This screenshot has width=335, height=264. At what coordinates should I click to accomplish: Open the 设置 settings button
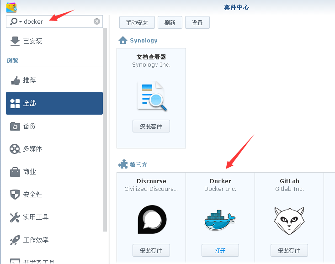pyautogui.click(x=197, y=22)
